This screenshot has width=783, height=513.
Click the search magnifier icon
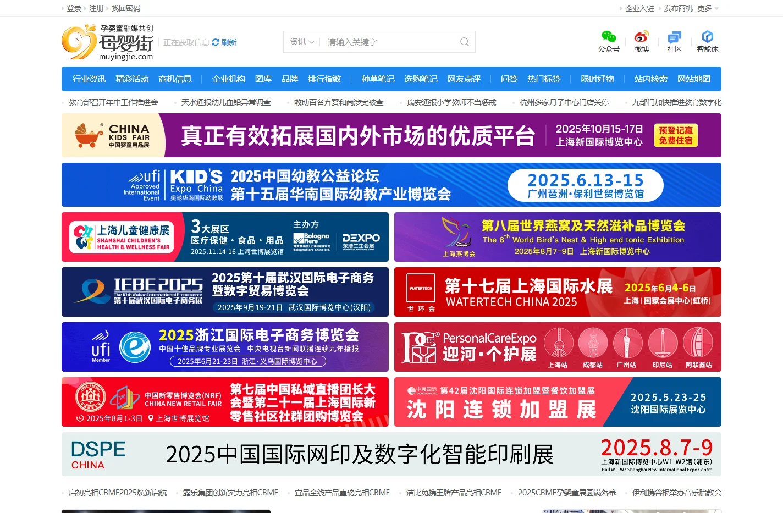point(465,42)
